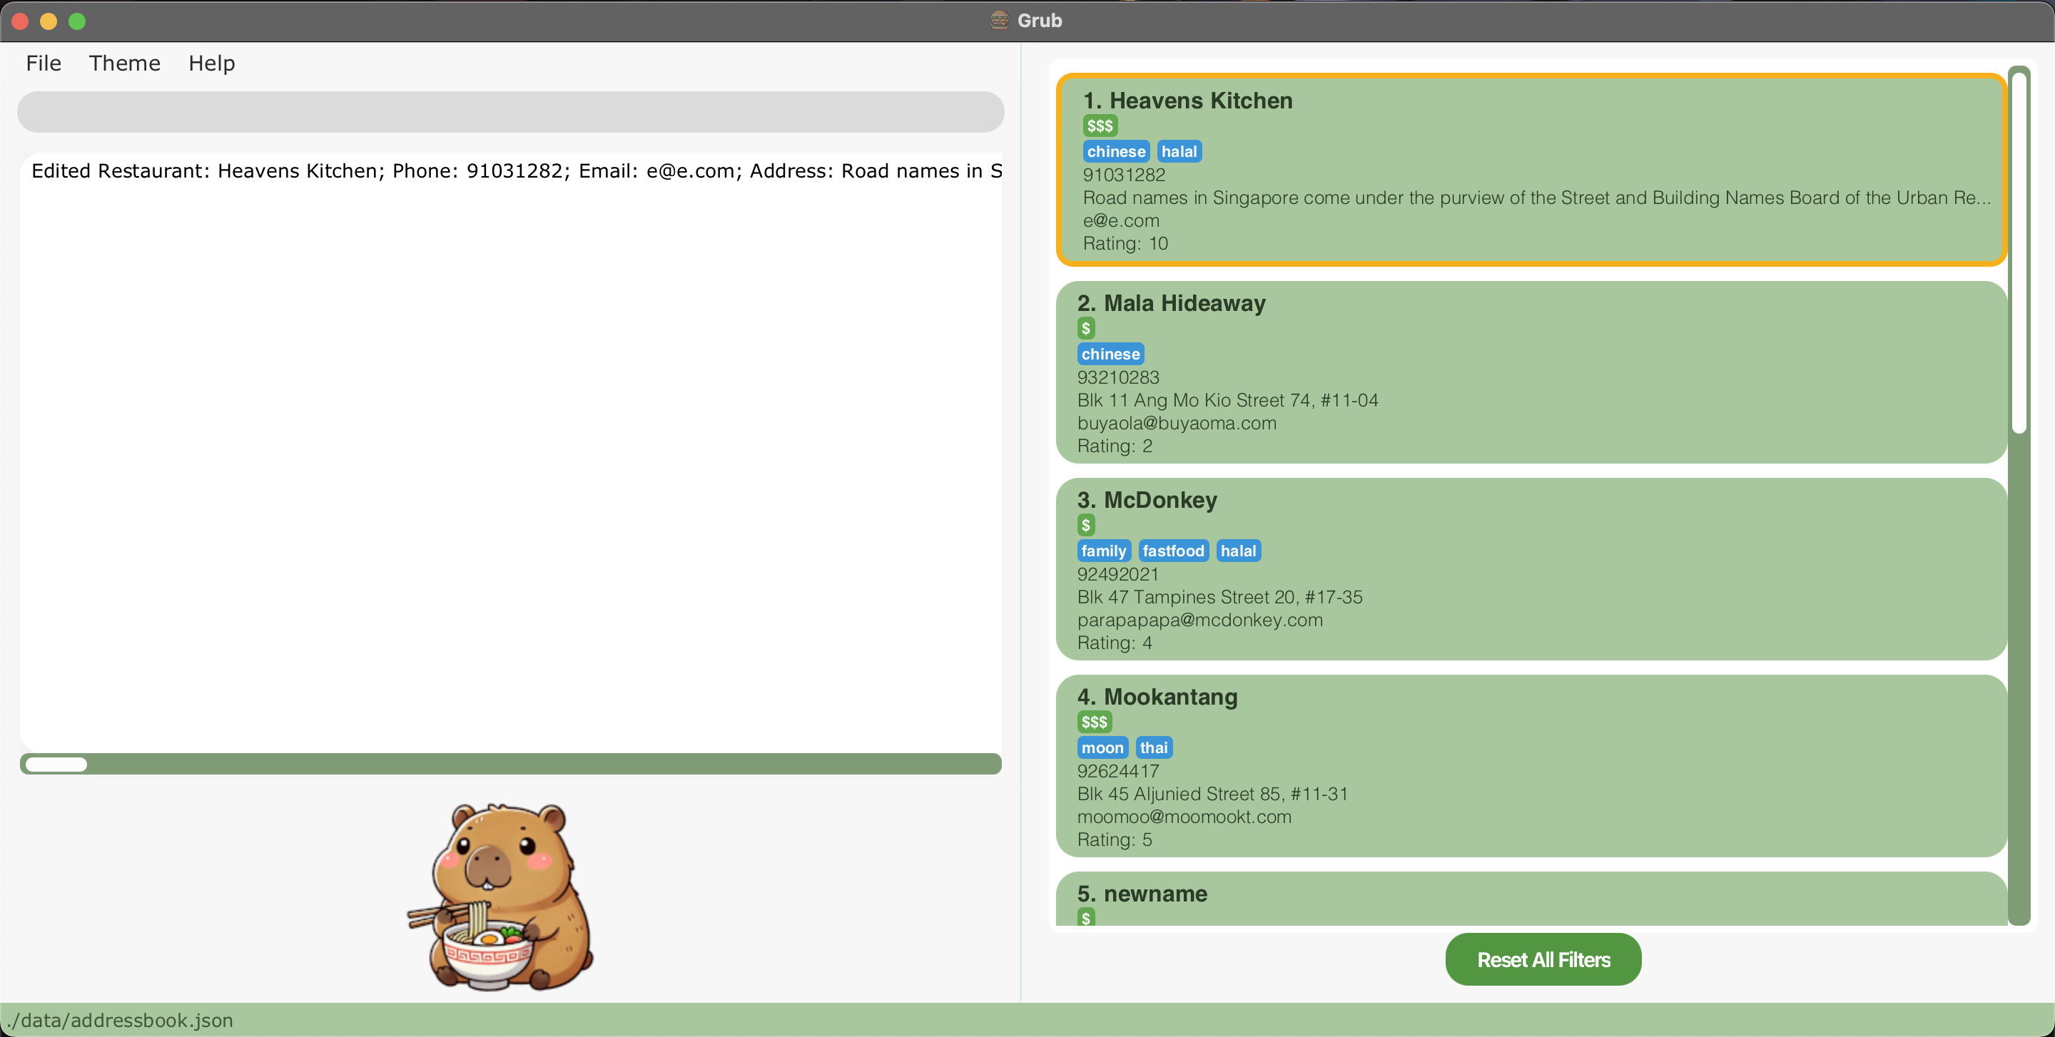Open the File menu
This screenshot has height=1037, width=2055.
pyautogui.click(x=43, y=63)
